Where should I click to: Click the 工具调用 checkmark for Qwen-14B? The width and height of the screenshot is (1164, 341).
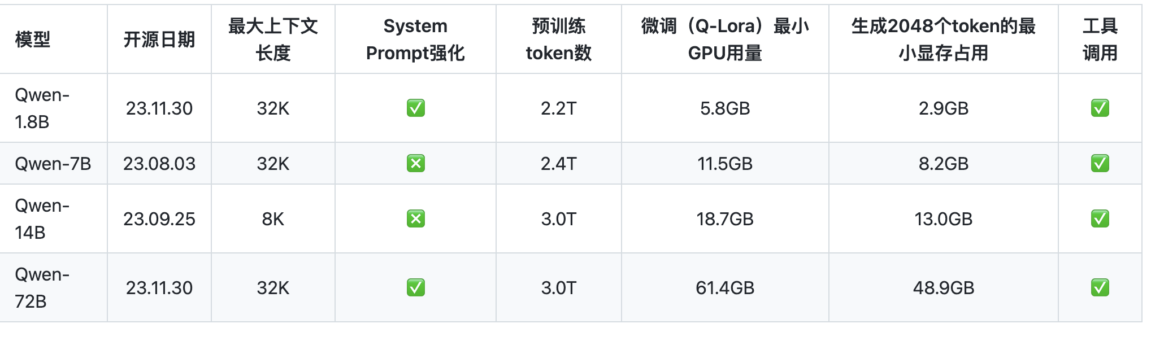(x=1100, y=218)
